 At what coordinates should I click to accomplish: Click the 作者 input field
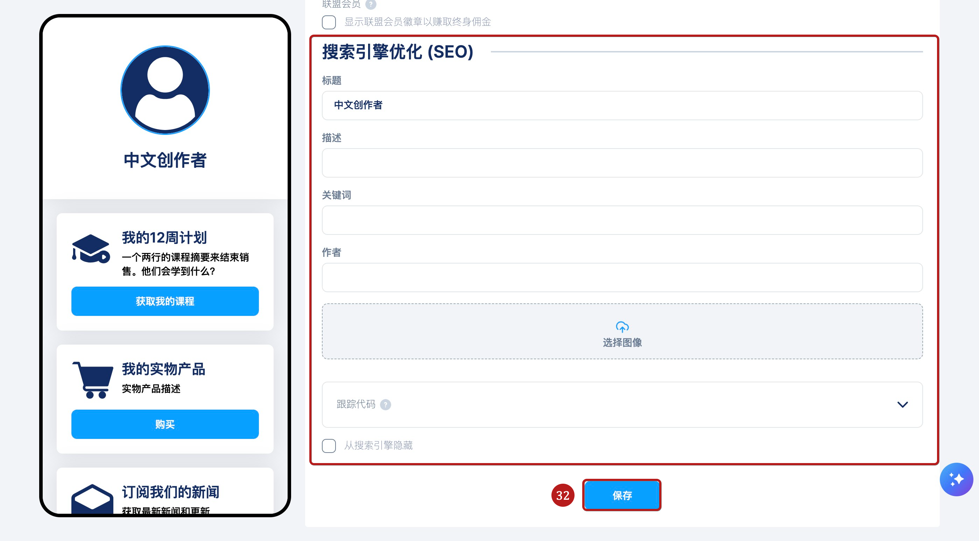tap(622, 277)
